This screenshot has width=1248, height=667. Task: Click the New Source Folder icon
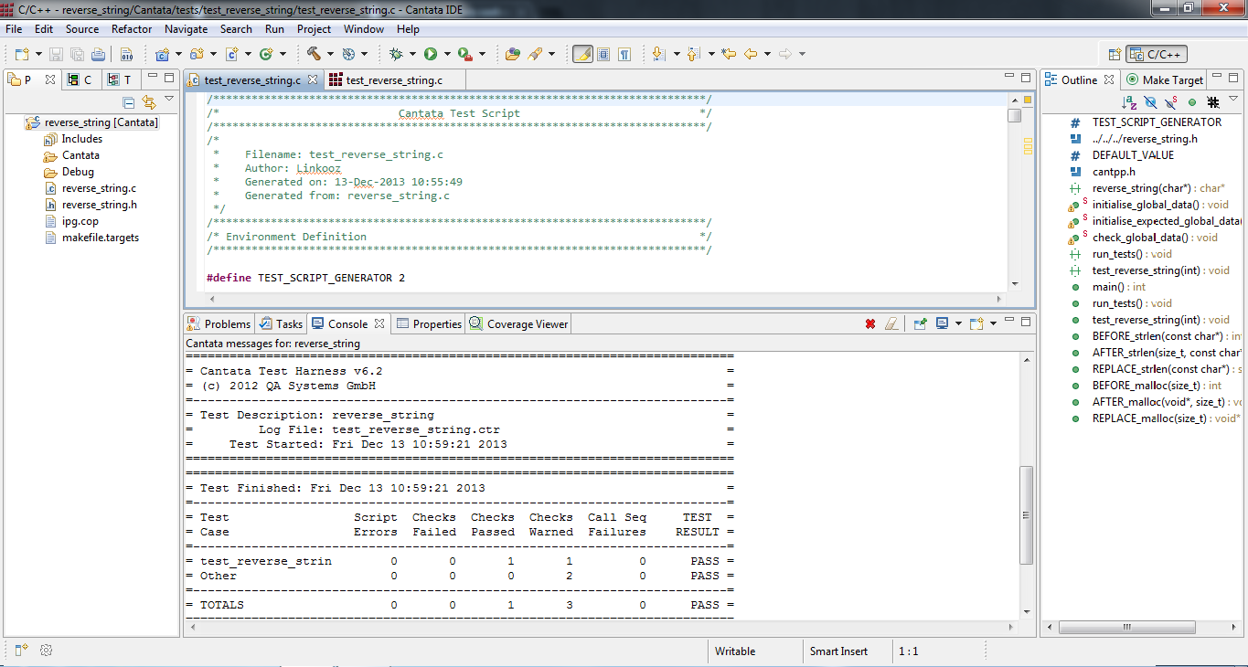point(196,54)
